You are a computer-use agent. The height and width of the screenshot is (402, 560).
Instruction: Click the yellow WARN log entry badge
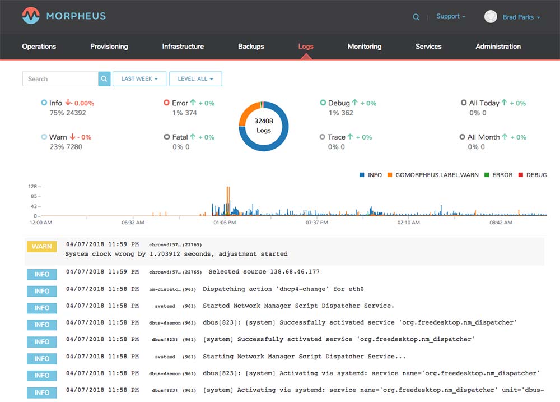click(x=42, y=247)
